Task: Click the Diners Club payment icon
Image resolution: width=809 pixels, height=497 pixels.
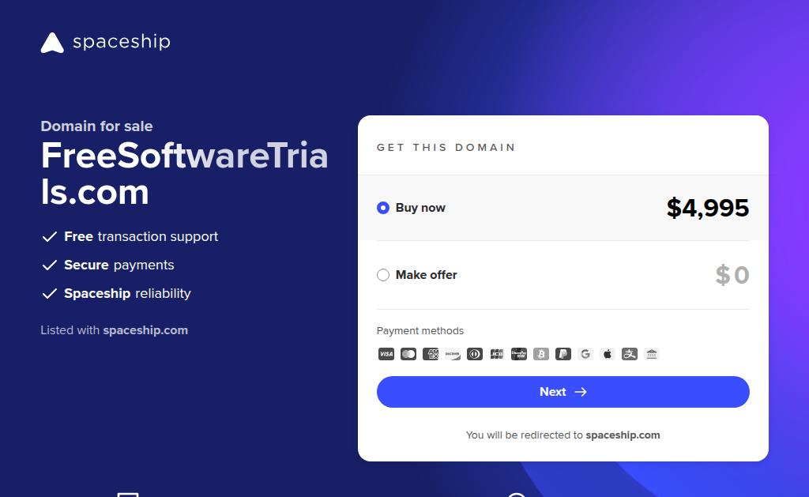Action: coord(475,354)
